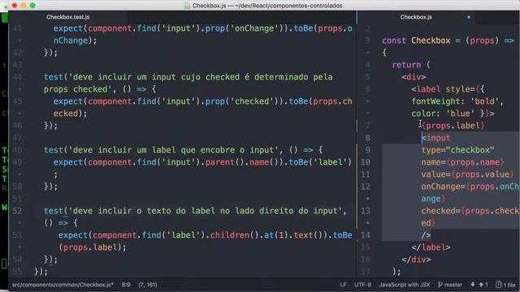Click the '(props.label);' text on wrapped line 53

pos(92,247)
